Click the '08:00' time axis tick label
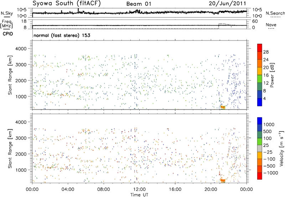The width and height of the screenshot is (285, 197). point(104,190)
